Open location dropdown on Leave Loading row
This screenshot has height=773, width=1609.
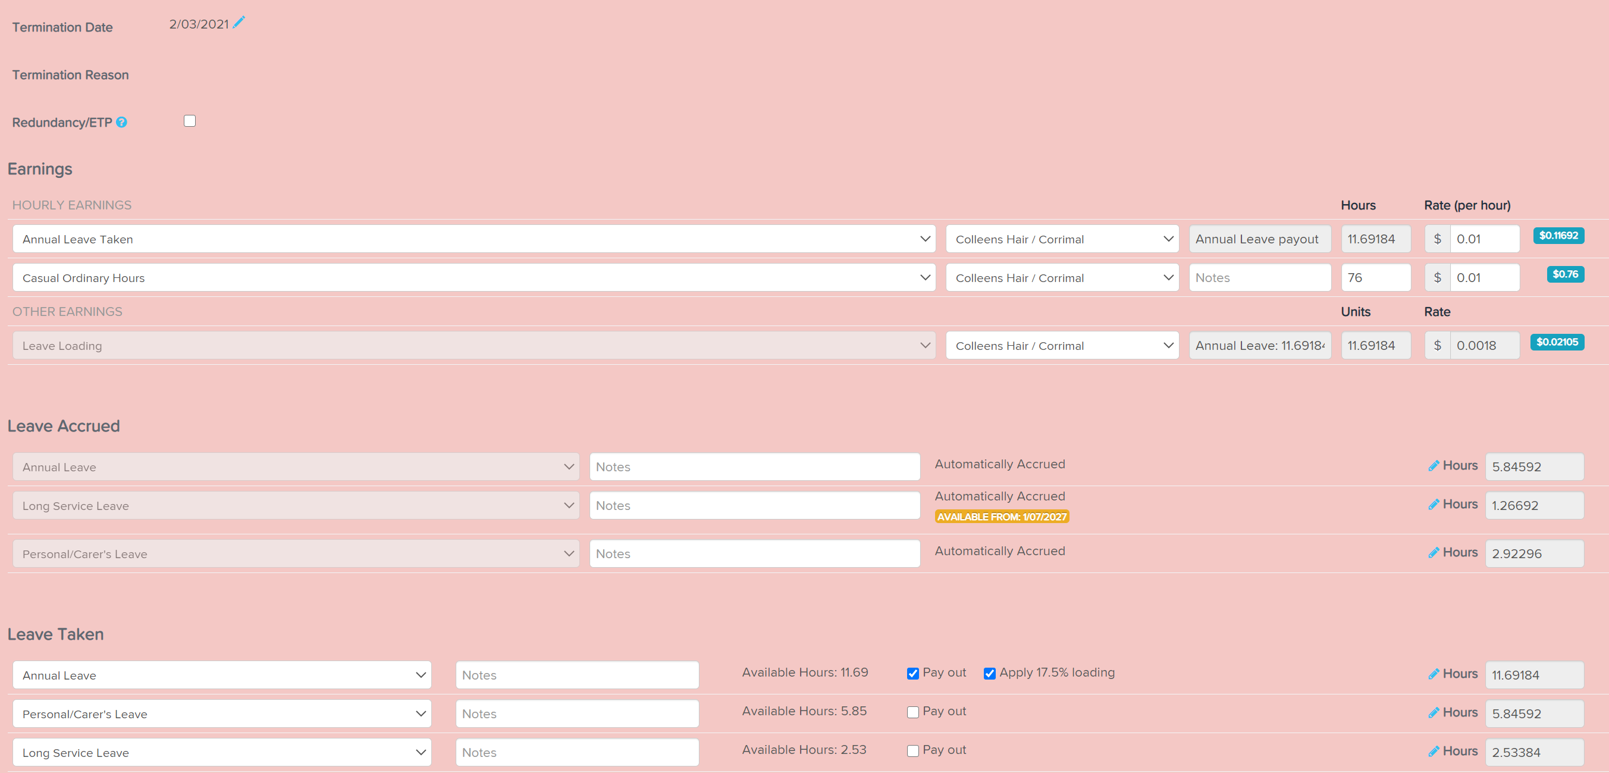1062,346
